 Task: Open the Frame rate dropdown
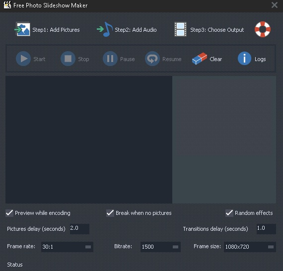pyautogui.click(x=67, y=247)
